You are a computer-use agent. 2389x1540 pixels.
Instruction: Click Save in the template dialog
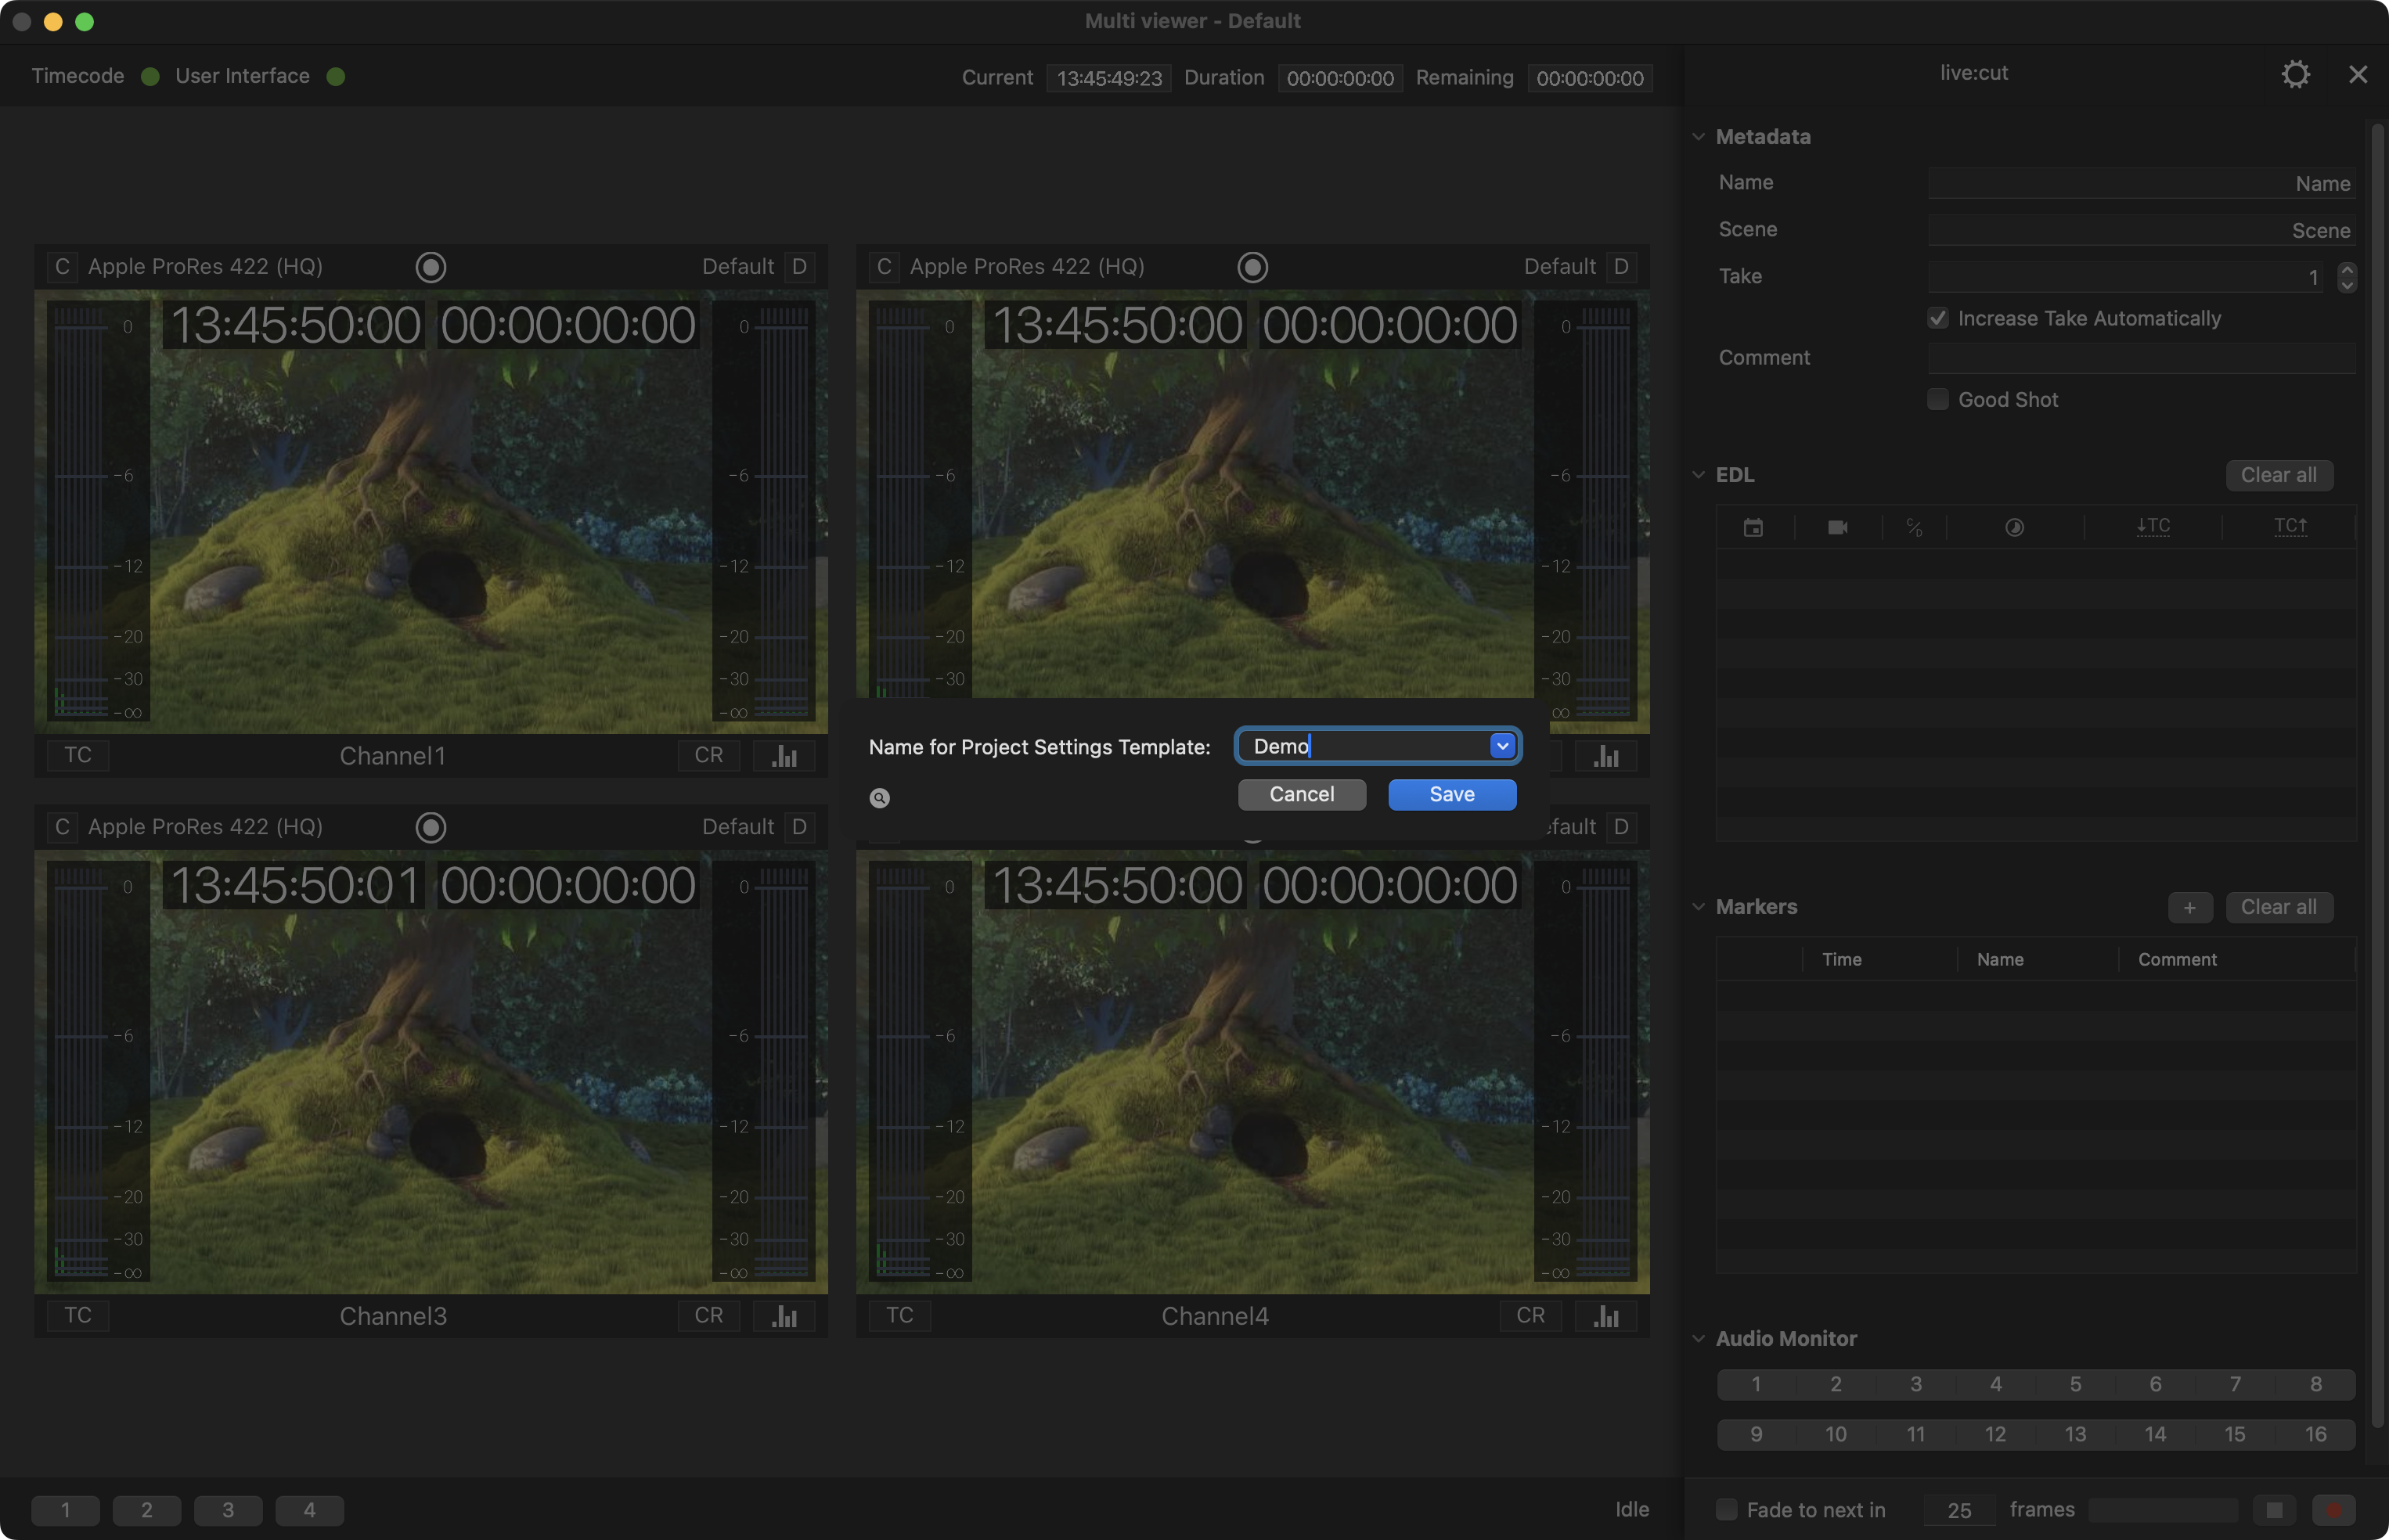pos(1452,795)
